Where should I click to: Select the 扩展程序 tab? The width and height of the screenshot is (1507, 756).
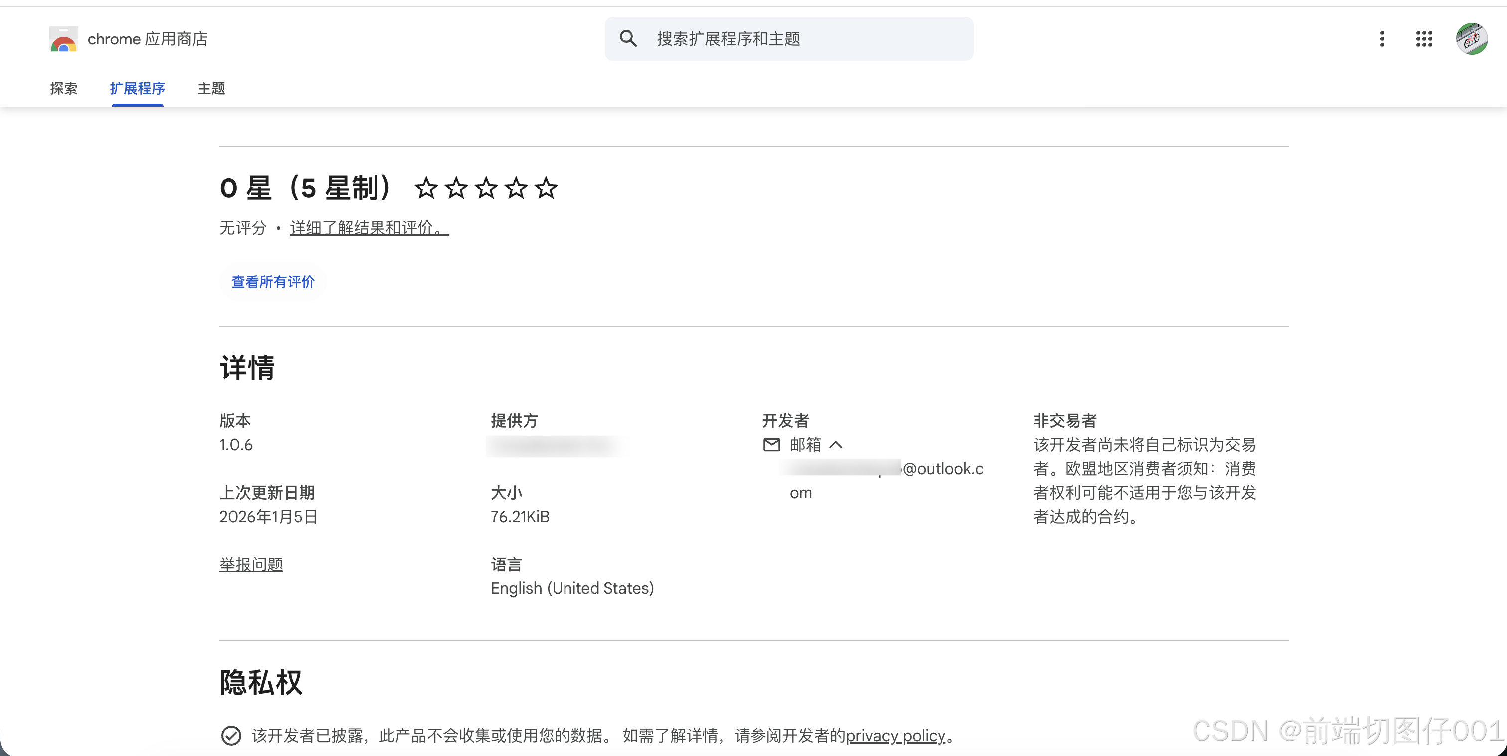pyautogui.click(x=138, y=88)
